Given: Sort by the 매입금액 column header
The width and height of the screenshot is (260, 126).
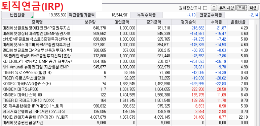Looking at the screenshot, I should tap(122, 22).
